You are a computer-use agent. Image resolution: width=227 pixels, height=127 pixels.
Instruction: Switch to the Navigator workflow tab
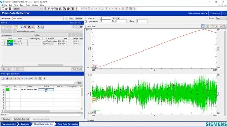(x=25, y=124)
